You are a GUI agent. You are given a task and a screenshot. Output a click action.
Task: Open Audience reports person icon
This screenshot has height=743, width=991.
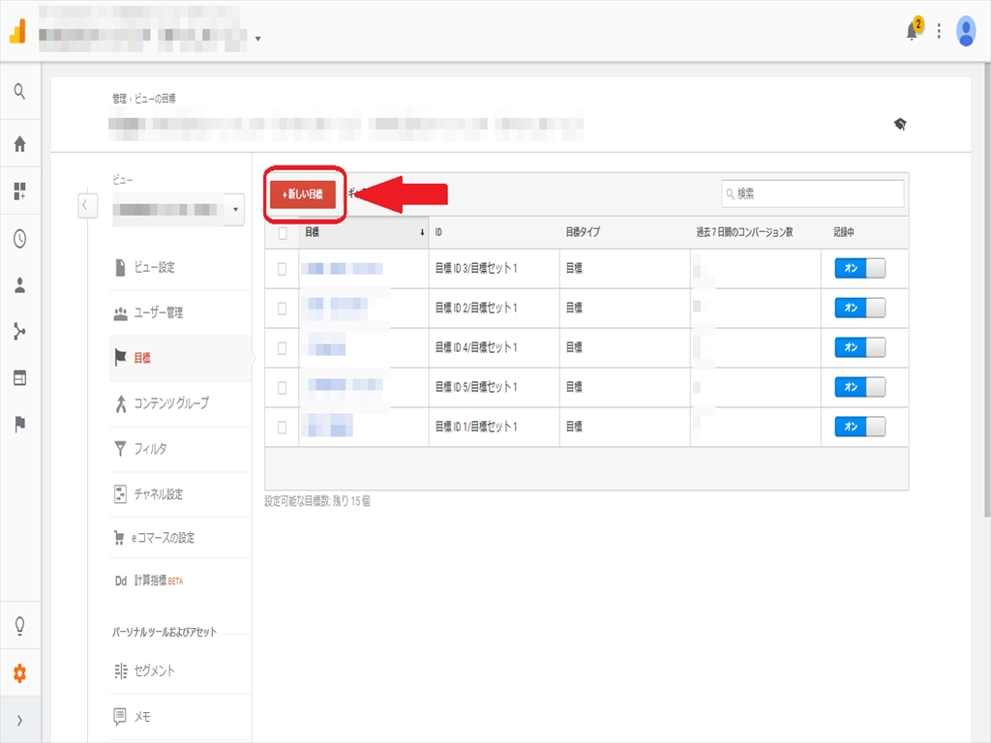click(x=19, y=286)
